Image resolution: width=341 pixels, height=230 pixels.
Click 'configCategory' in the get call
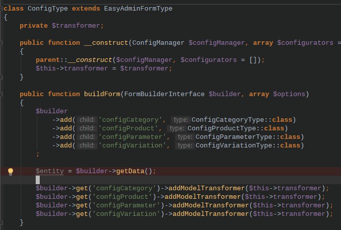point(124,188)
